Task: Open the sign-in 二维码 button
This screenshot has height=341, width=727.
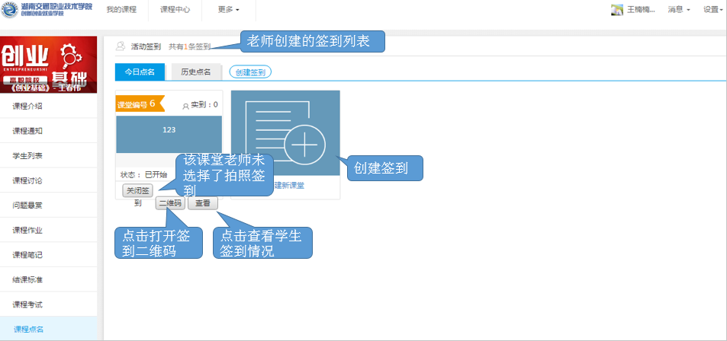Action: click(169, 203)
